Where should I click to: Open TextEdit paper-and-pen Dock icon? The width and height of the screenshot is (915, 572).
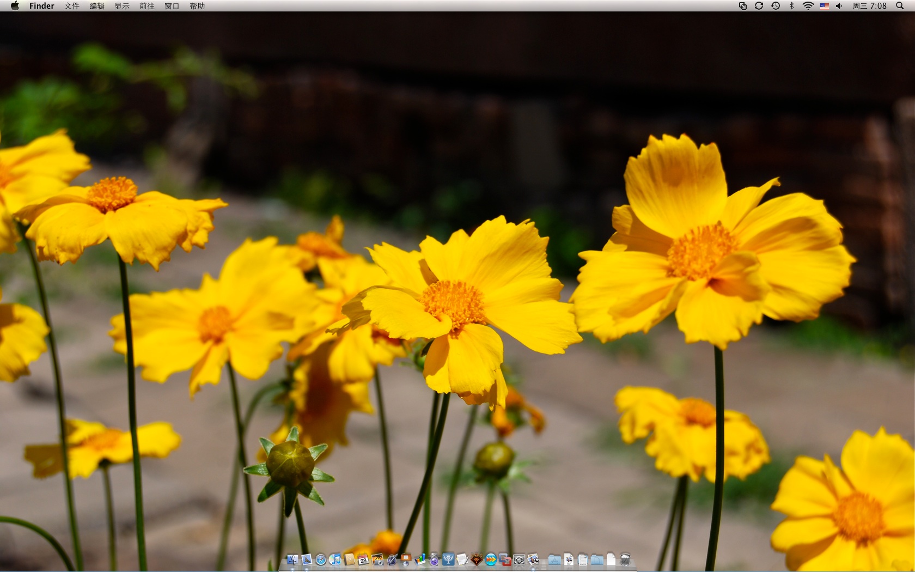pyautogui.click(x=462, y=559)
